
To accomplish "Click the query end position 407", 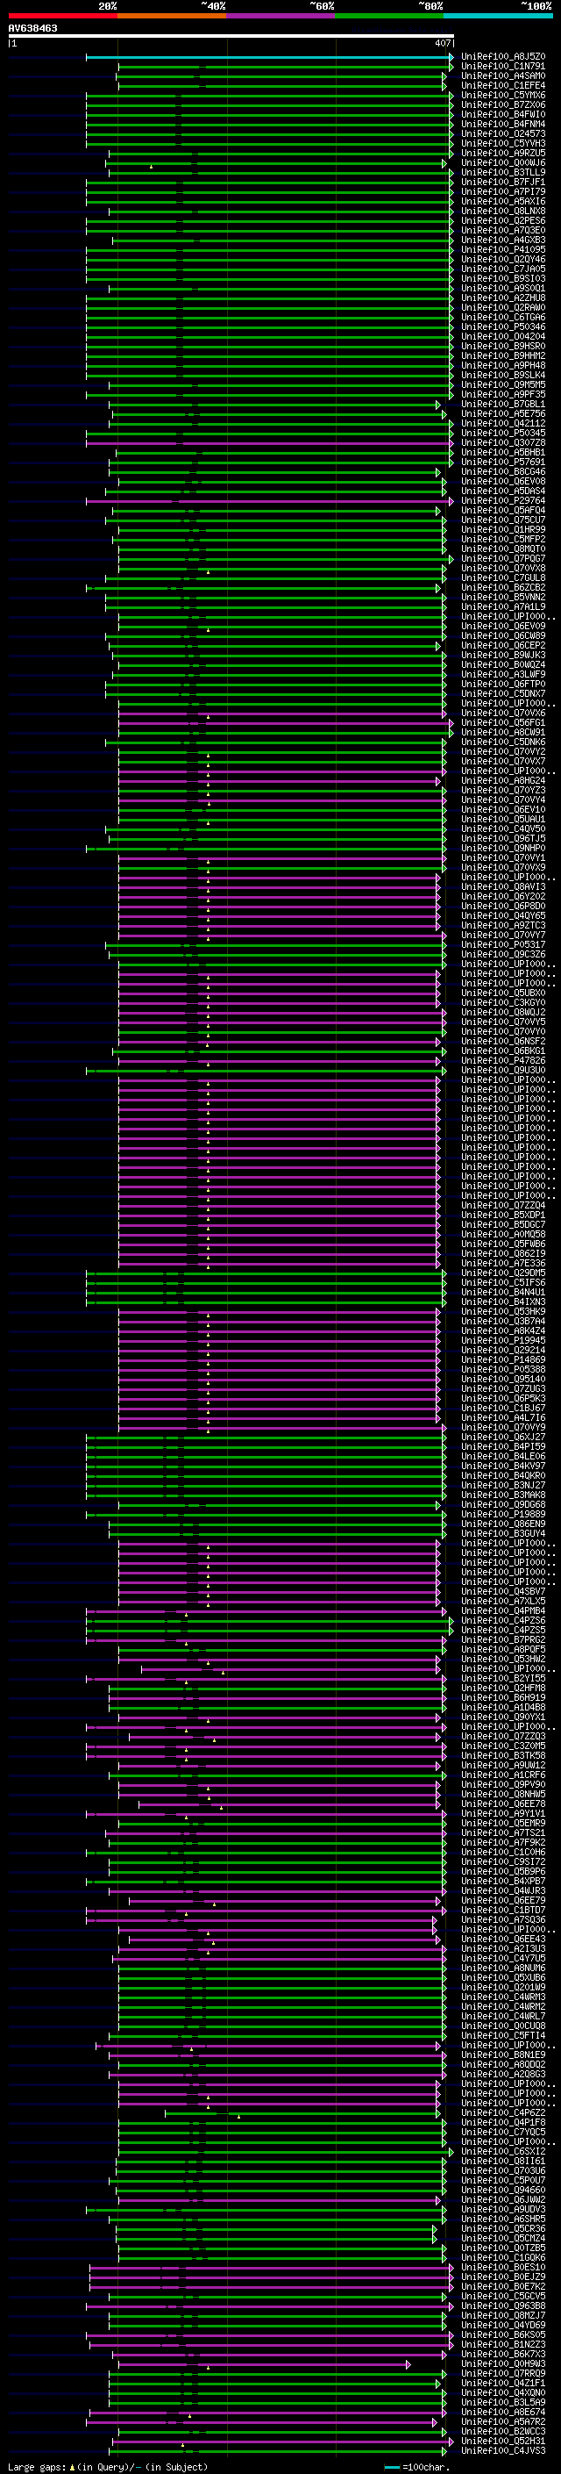I will coord(442,43).
